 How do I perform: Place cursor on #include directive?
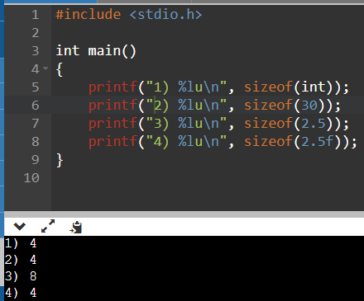point(89,14)
